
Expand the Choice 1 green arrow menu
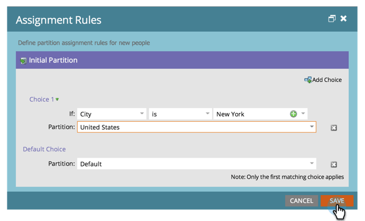tap(57, 99)
